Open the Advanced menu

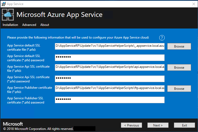[29, 25]
